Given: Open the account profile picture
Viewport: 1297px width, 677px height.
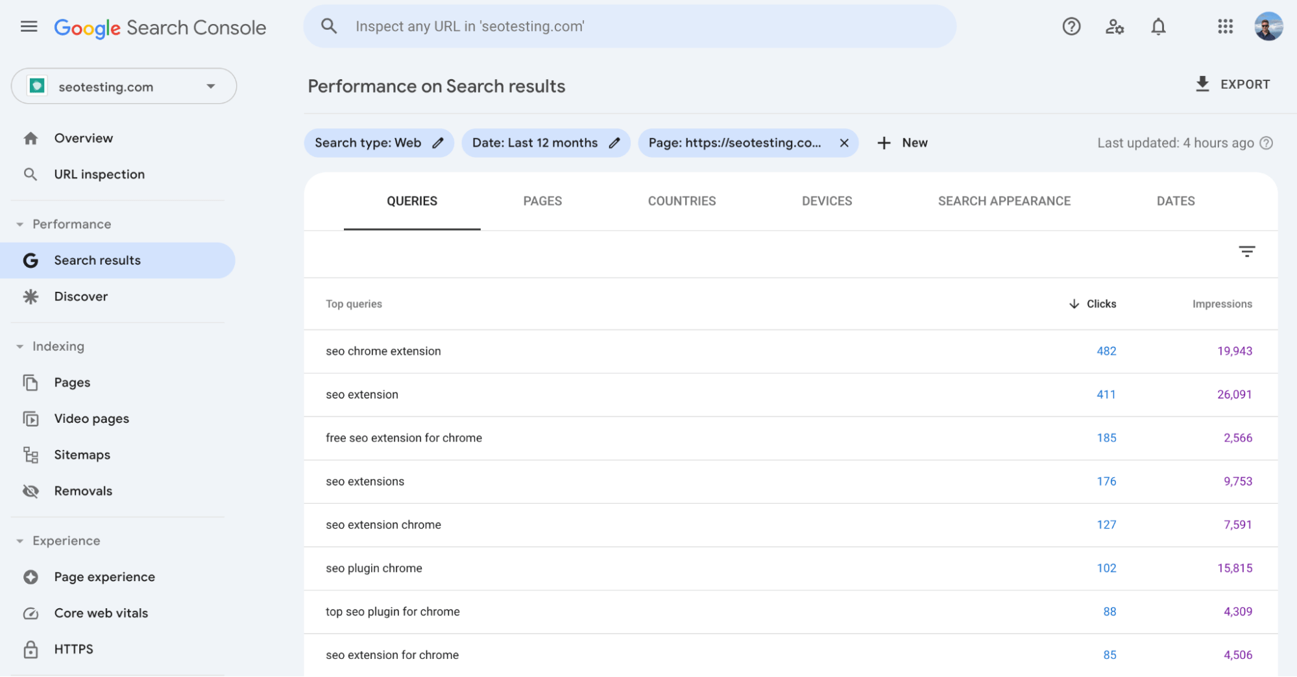Looking at the screenshot, I should pyautogui.click(x=1268, y=27).
